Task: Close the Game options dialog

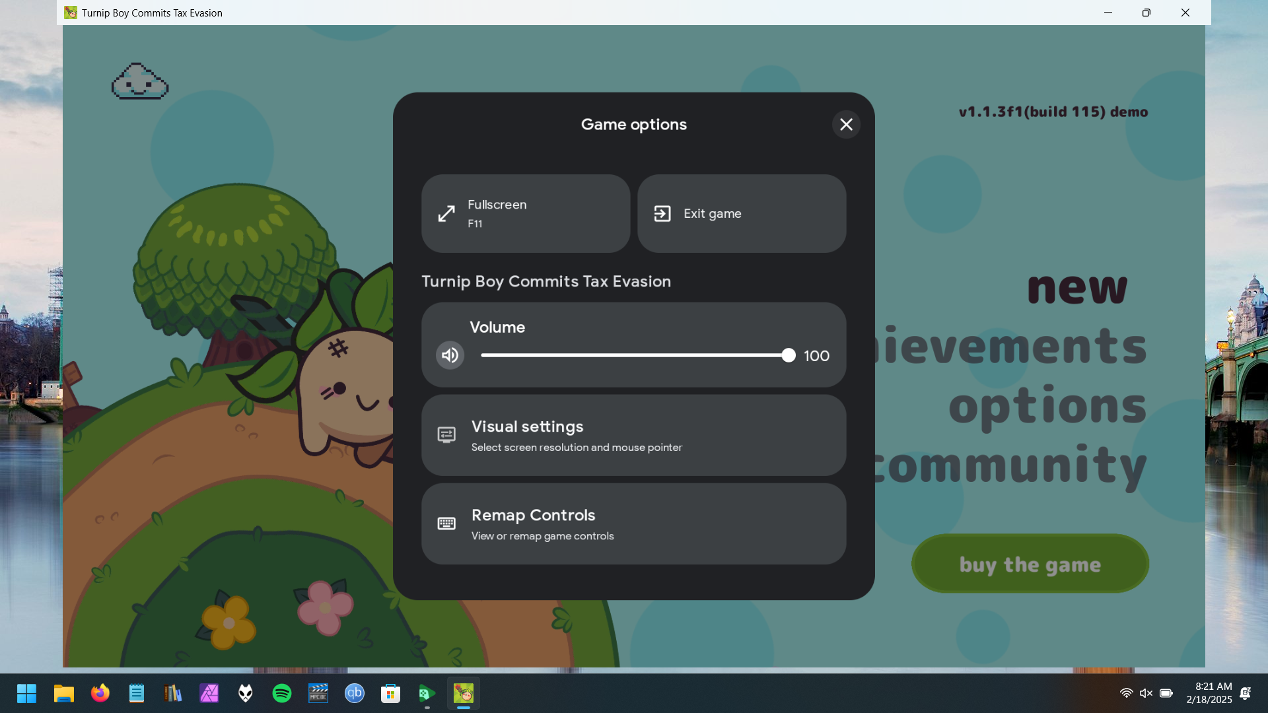Action: (846, 124)
